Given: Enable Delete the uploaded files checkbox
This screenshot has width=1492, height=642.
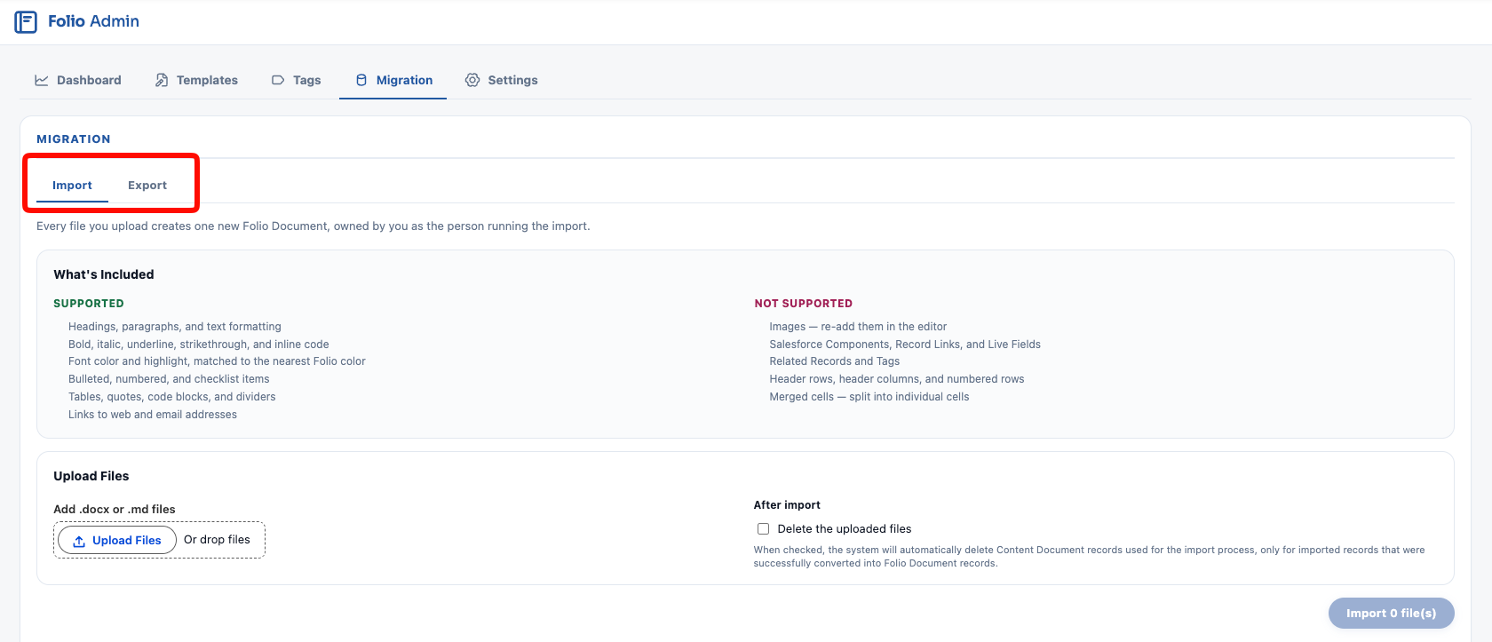Looking at the screenshot, I should (x=763, y=528).
